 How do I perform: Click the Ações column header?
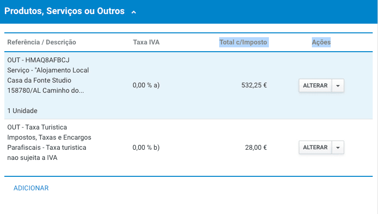(x=321, y=42)
